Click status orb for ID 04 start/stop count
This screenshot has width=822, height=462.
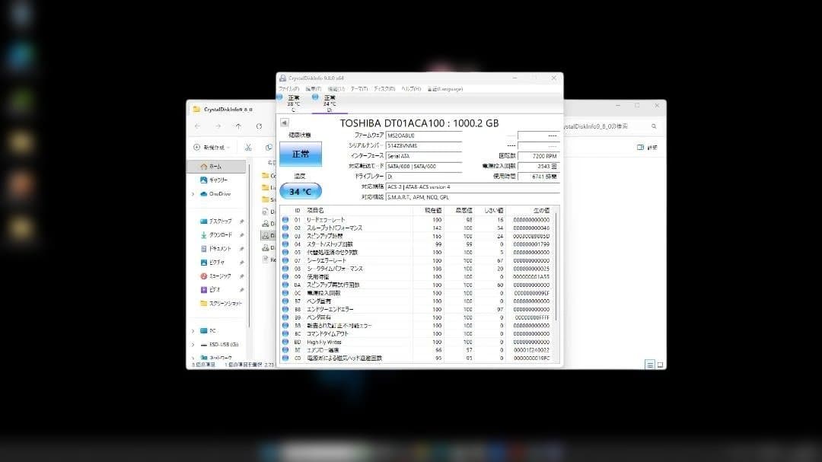click(285, 244)
